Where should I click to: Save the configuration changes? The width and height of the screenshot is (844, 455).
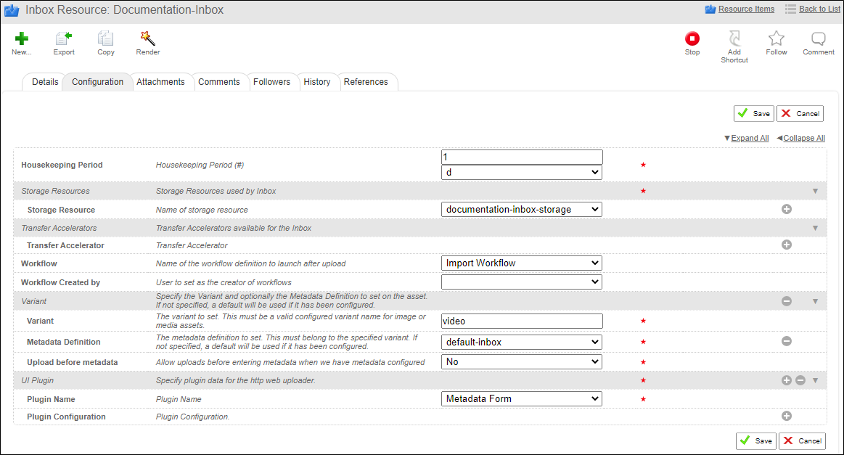(x=753, y=113)
